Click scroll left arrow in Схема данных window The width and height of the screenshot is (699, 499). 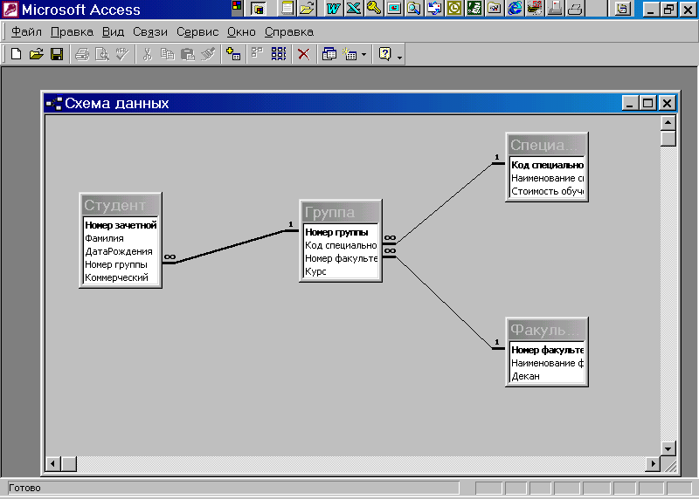[53, 464]
